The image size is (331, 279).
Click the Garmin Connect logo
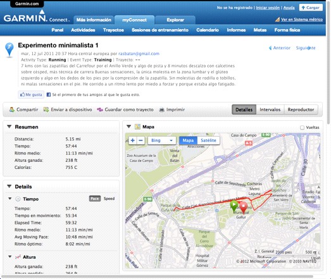click(x=36, y=17)
